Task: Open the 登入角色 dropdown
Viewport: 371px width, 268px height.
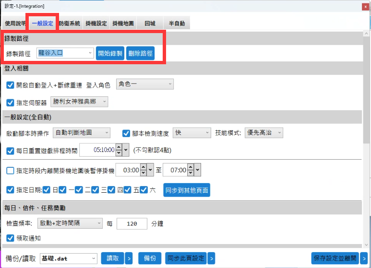Action: tap(144, 84)
